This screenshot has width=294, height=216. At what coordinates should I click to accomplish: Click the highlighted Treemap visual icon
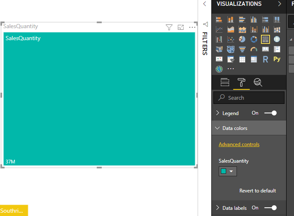265,39
